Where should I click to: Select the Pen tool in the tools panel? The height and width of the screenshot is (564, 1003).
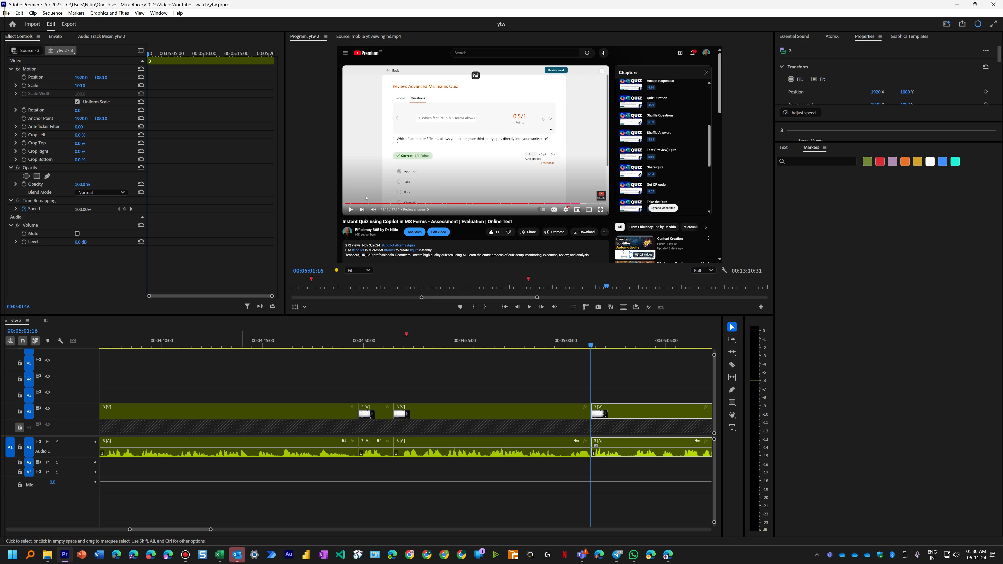tap(732, 390)
